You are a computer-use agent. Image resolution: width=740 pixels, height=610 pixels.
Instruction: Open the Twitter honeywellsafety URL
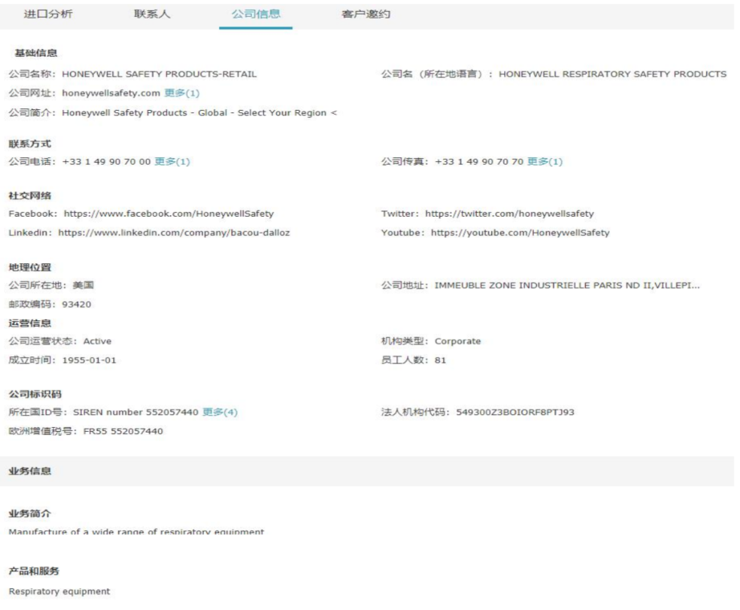click(509, 213)
